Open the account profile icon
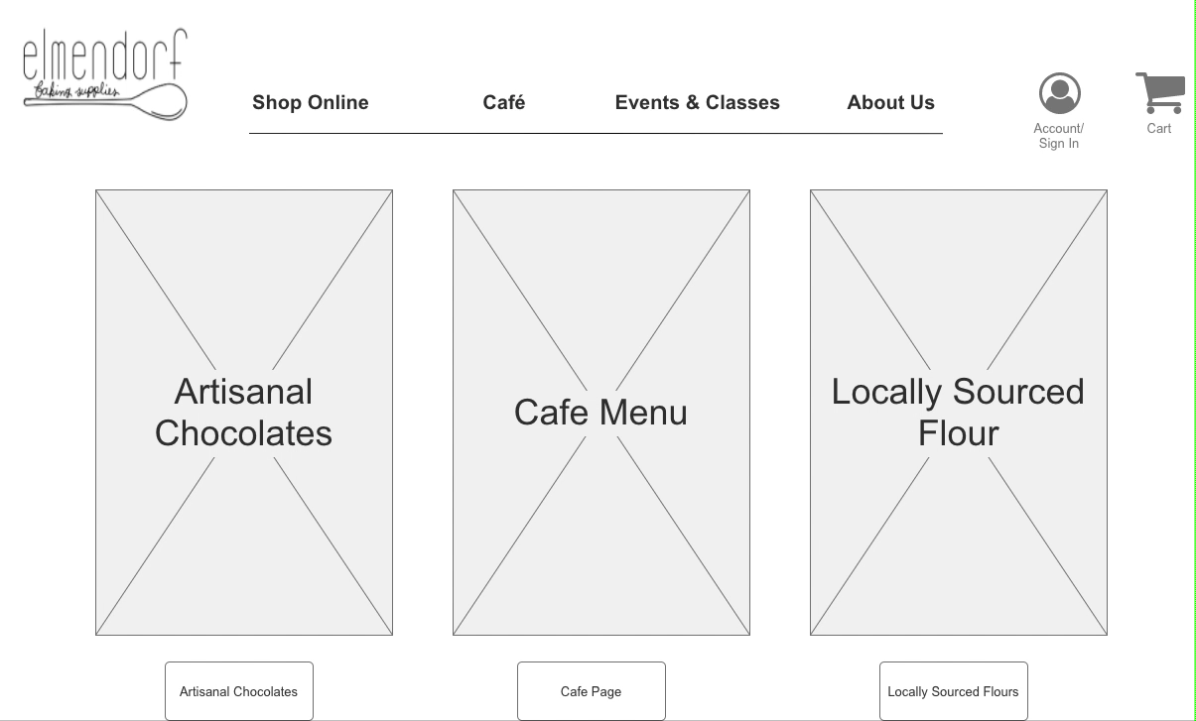 coord(1060,93)
